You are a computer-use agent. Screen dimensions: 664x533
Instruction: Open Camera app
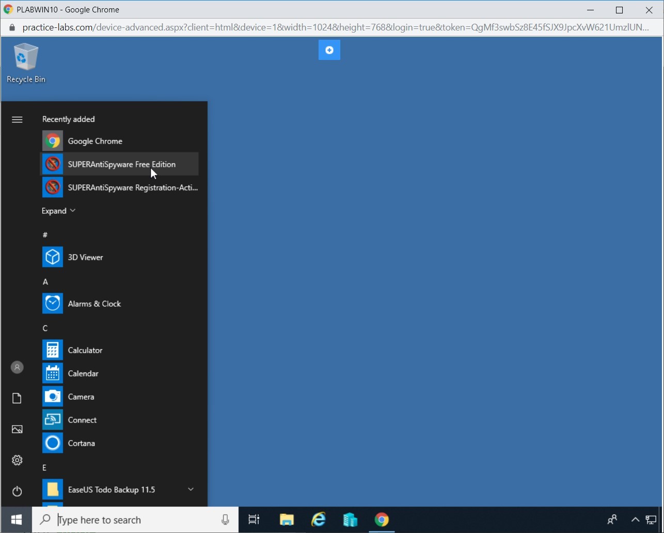(x=119, y=397)
